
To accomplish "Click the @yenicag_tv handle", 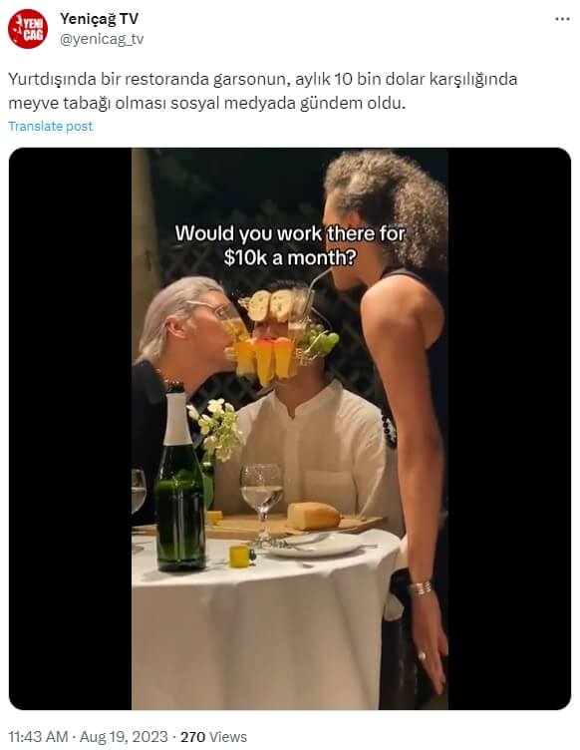I will [x=102, y=39].
